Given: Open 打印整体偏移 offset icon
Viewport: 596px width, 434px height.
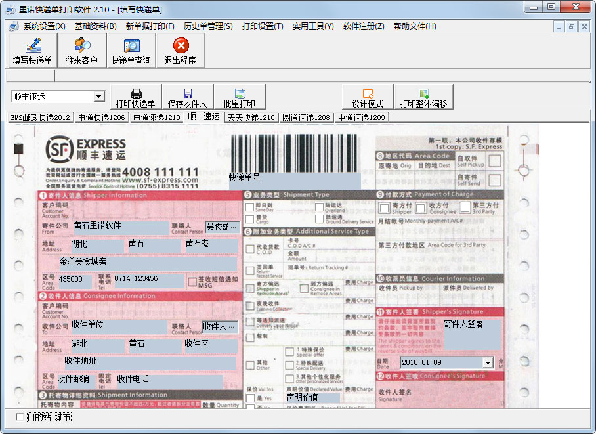Looking at the screenshot, I should 424,98.
